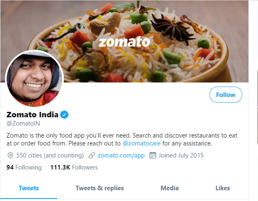This screenshot has height=201, width=258.
Task: Click the @ZomatoIN handle text
Action: coord(23,124)
